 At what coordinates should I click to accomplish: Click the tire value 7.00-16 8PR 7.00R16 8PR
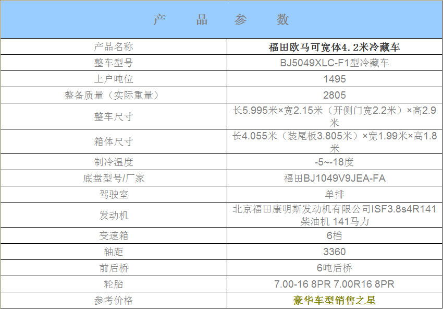(334, 284)
